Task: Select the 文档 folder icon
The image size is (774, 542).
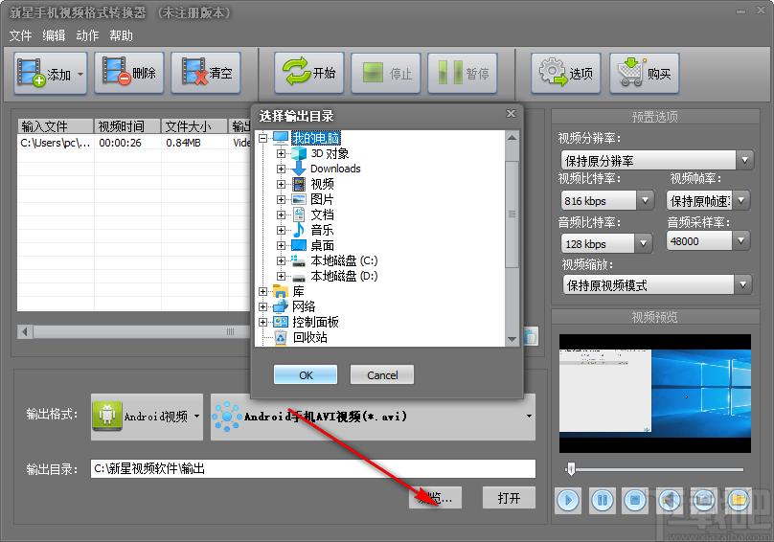Action: (299, 215)
